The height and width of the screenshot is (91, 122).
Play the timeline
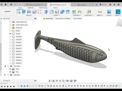(x=8, y=86)
